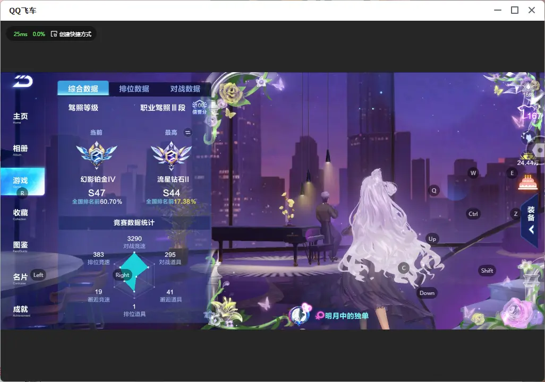
Task: Click the 24.44万 gold crown icon
Action: 527,159
